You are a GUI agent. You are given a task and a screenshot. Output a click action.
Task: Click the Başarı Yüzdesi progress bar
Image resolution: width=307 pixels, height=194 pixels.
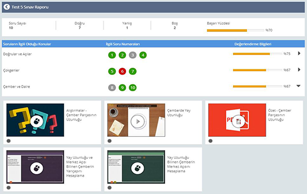(236, 30)
